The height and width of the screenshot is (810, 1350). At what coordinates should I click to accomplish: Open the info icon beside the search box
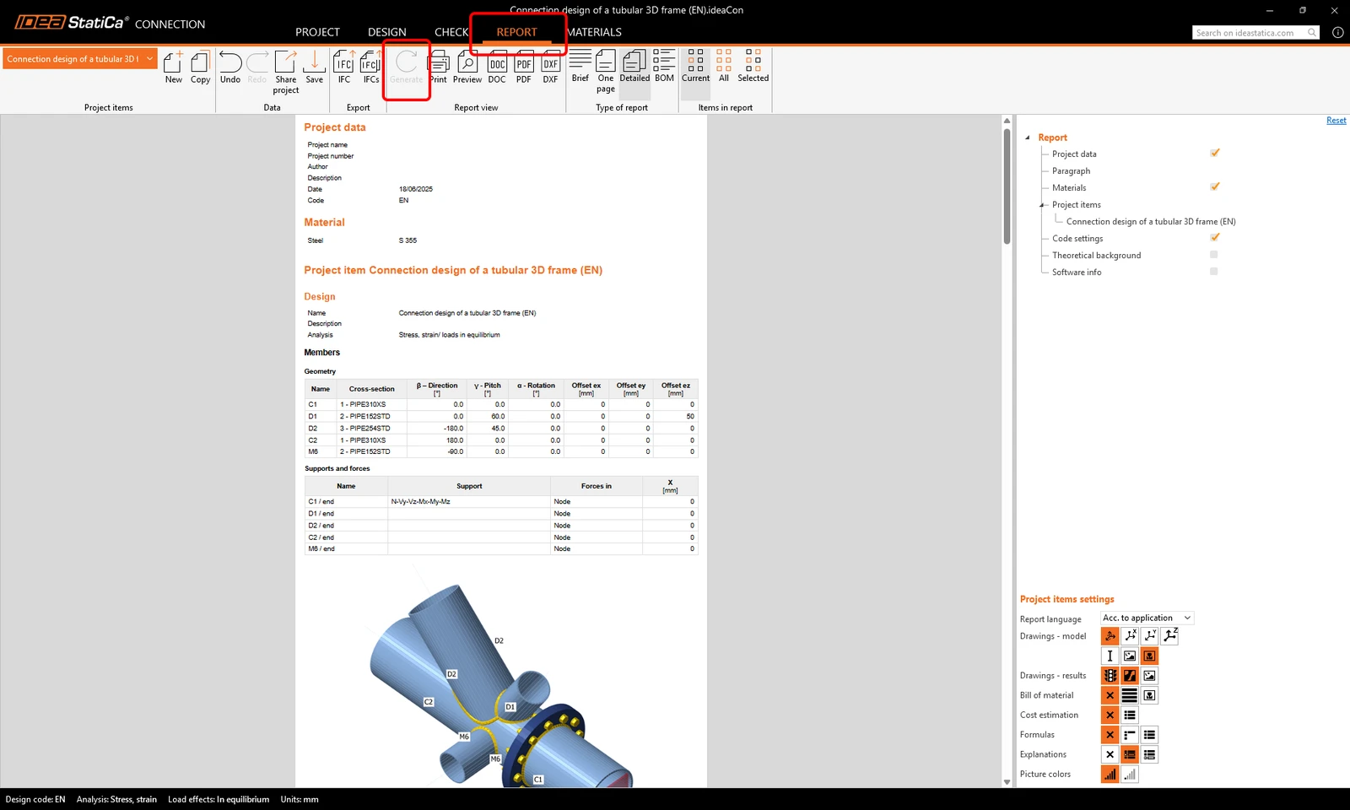[x=1337, y=33]
